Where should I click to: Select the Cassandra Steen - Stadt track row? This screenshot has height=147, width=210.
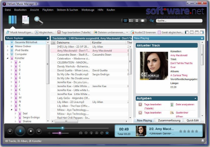90,55
